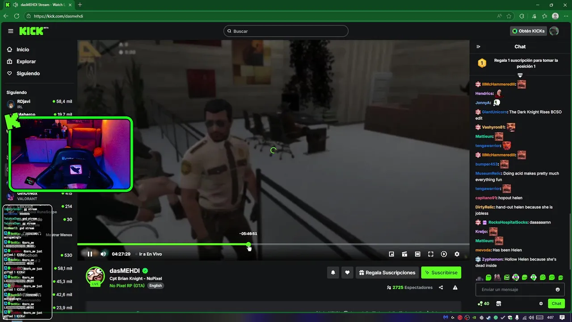Screen dimensions: 572x322
Task: Open RDjavi followed channel
Action: [39, 104]
